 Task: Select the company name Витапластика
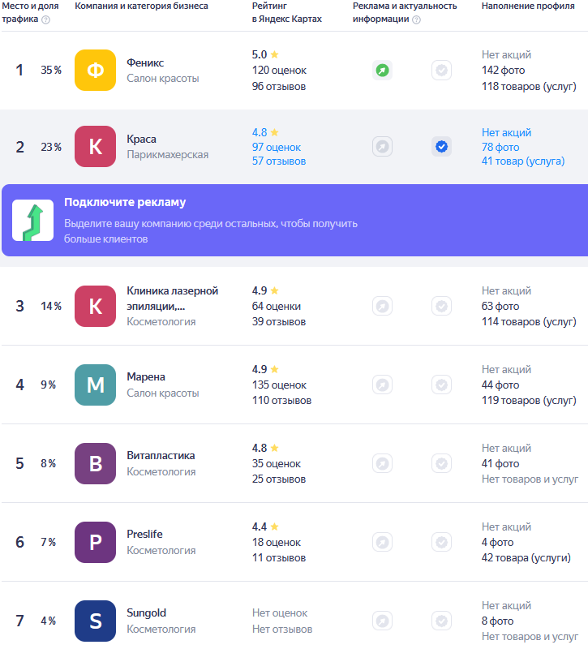tap(161, 455)
